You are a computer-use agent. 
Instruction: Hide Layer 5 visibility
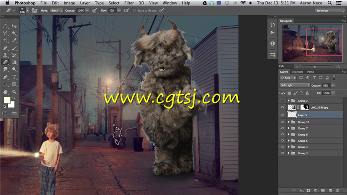click(x=282, y=115)
